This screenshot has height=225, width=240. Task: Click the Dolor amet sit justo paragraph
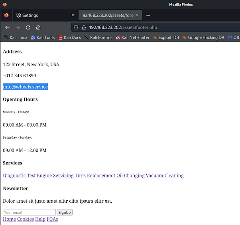point(57,201)
